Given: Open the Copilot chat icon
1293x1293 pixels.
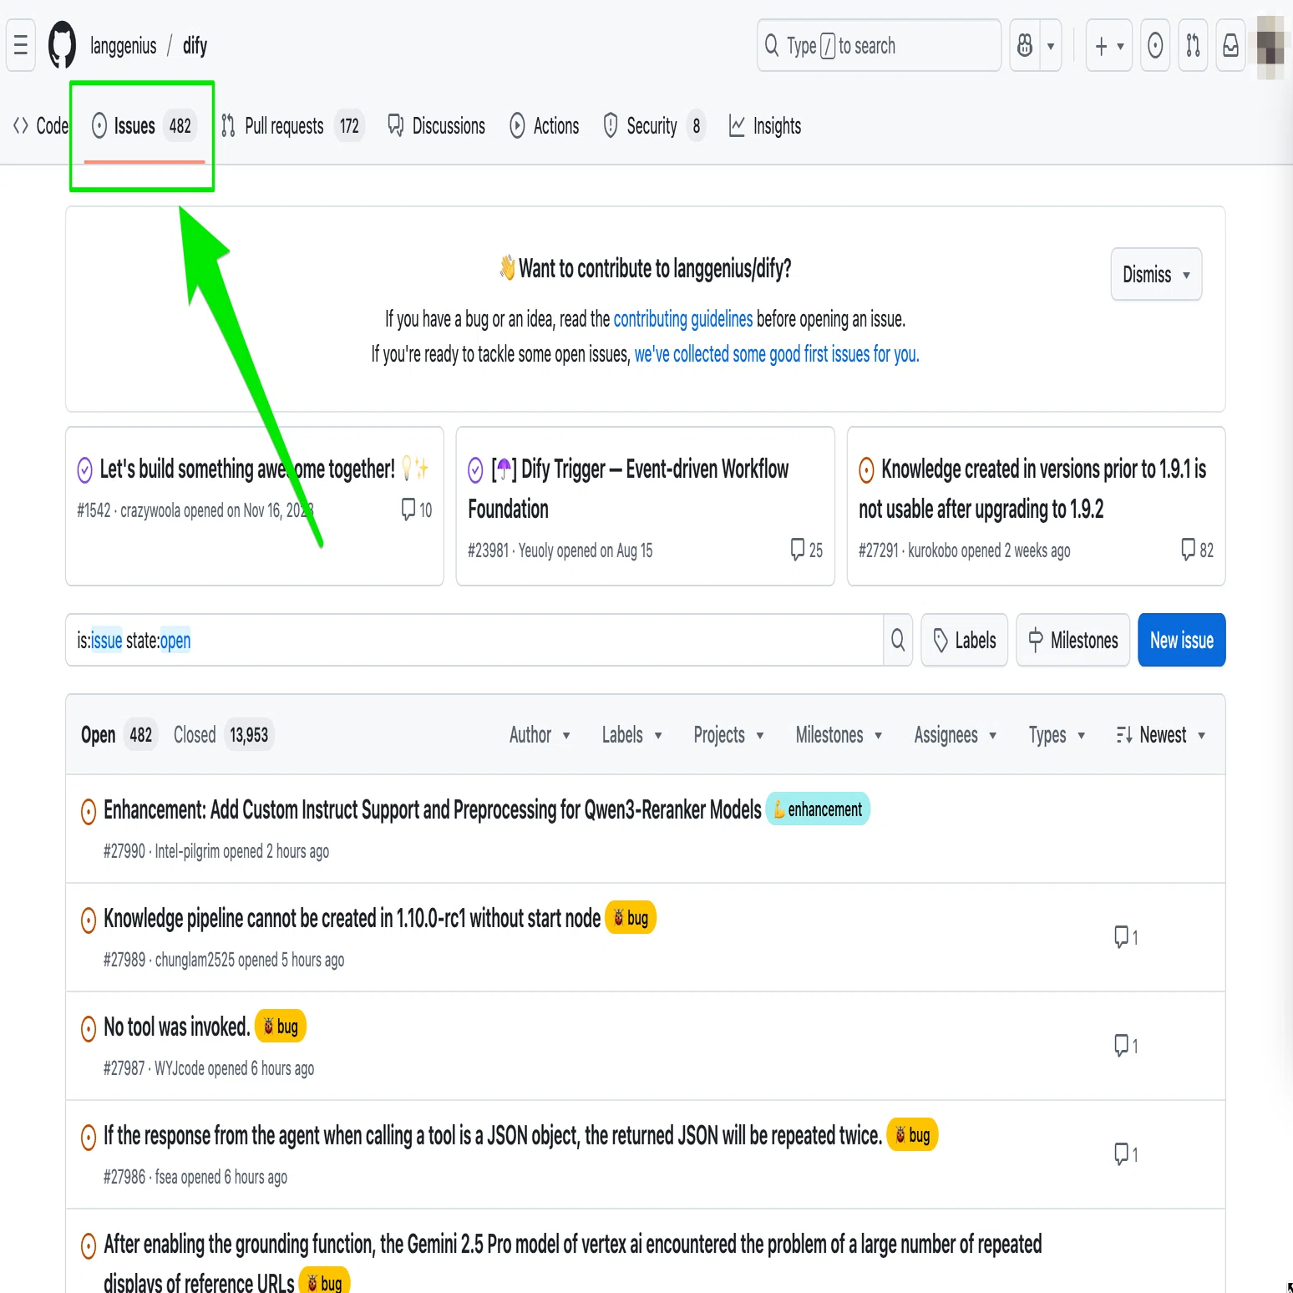Looking at the screenshot, I should pyautogui.click(x=1025, y=45).
